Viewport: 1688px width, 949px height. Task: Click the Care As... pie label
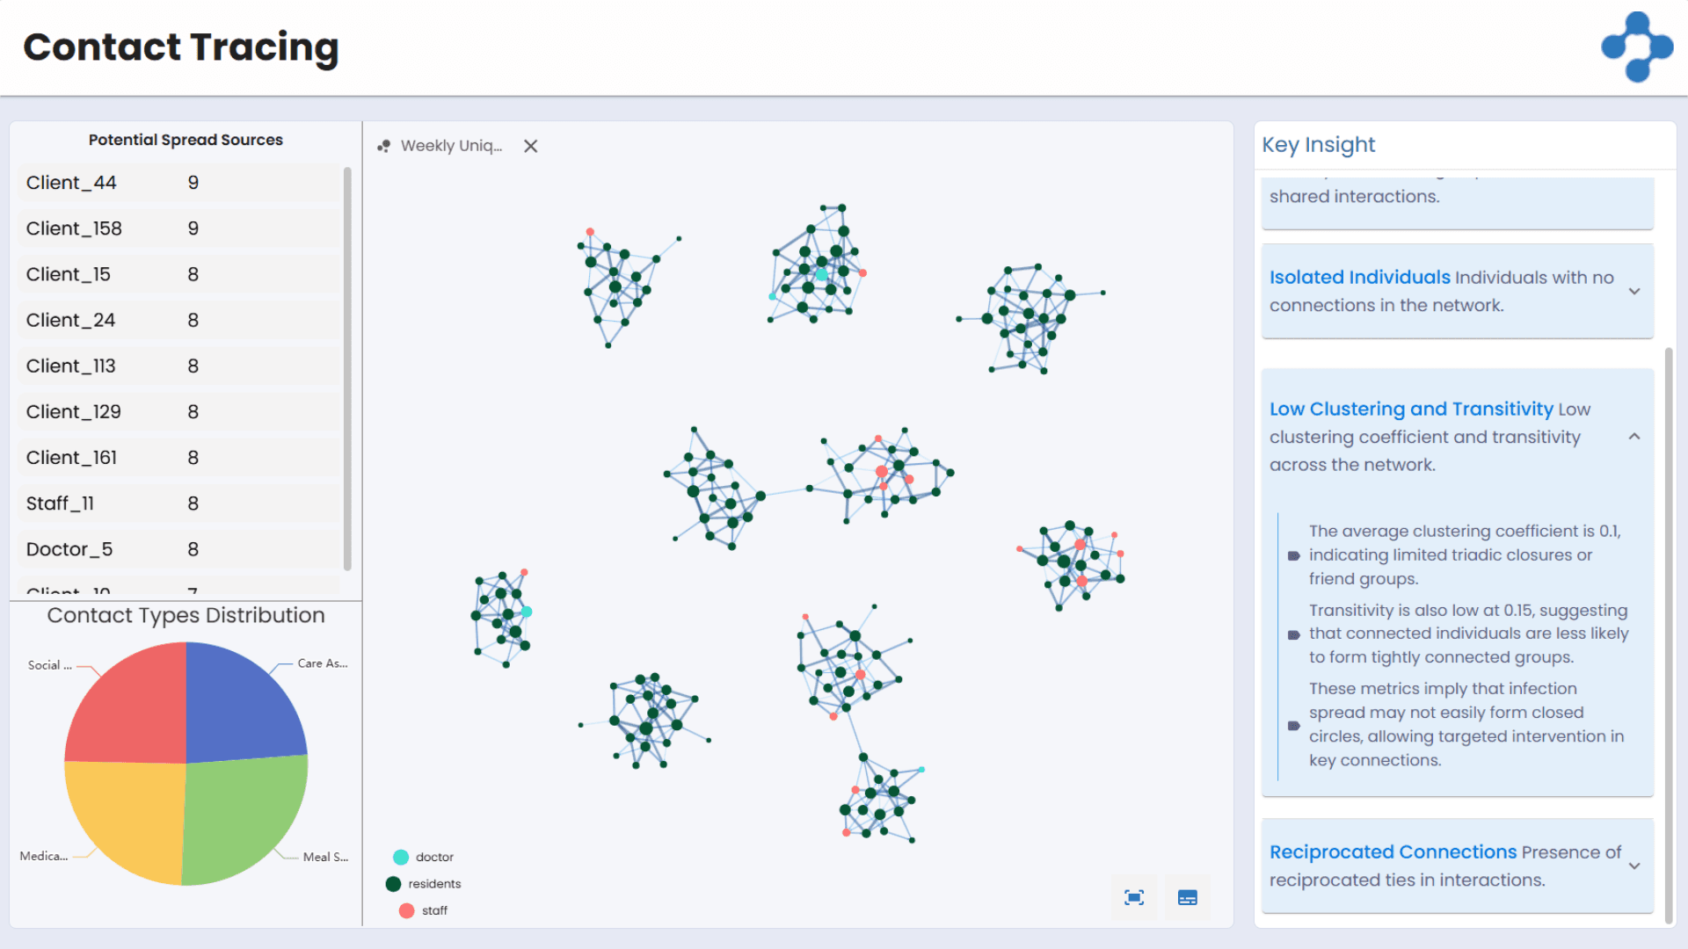pyautogui.click(x=323, y=663)
